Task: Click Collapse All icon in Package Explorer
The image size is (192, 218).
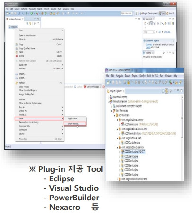Action: 27,23
